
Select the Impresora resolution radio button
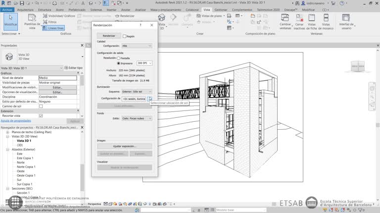(x=119, y=63)
